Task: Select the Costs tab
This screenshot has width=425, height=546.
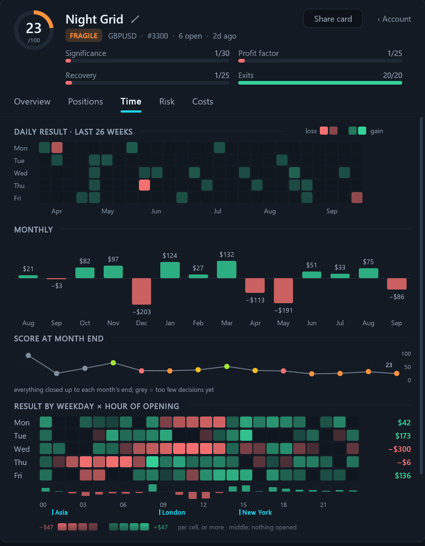Action: tap(203, 102)
